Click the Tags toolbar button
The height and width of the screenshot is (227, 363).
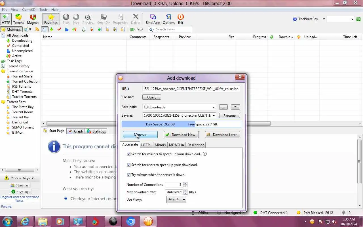pyautogui.click(x=137, y=29)
